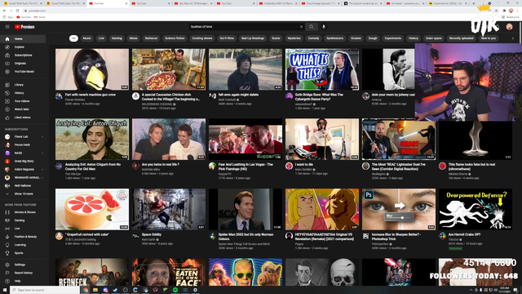Select the 'Recently uploaded' filter chip
This screenshot has height=294, width=522.
(461, 38)
